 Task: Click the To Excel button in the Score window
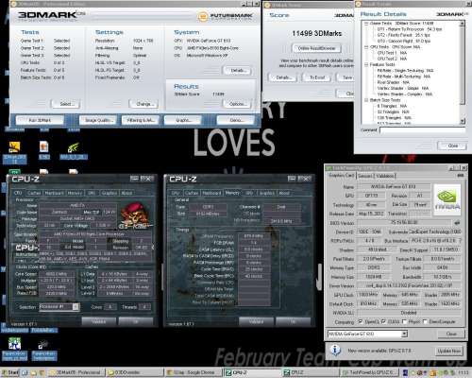click(x=317, y=77)
